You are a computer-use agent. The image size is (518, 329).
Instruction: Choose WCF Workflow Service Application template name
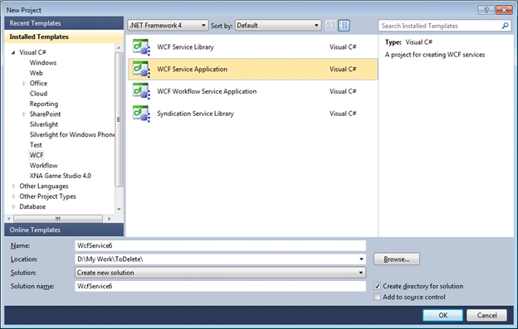207,91
